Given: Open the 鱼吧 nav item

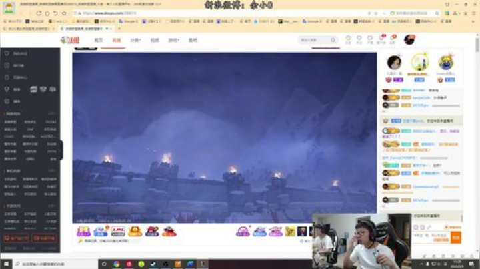Looking at the screenshot, I should click(x=193, y=40).
